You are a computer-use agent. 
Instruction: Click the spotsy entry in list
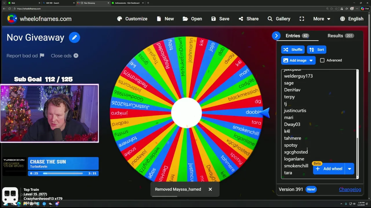coord(290,145)
